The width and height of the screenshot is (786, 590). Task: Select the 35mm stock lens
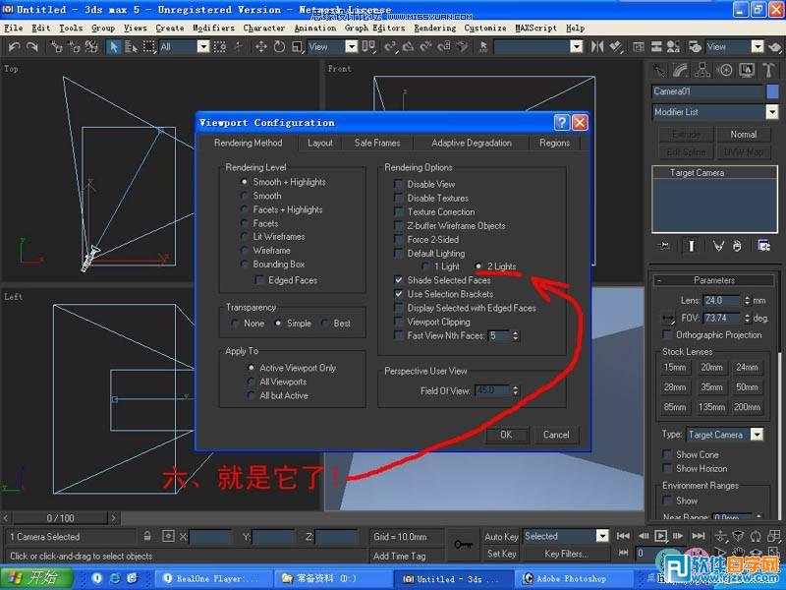coord(710,386)
